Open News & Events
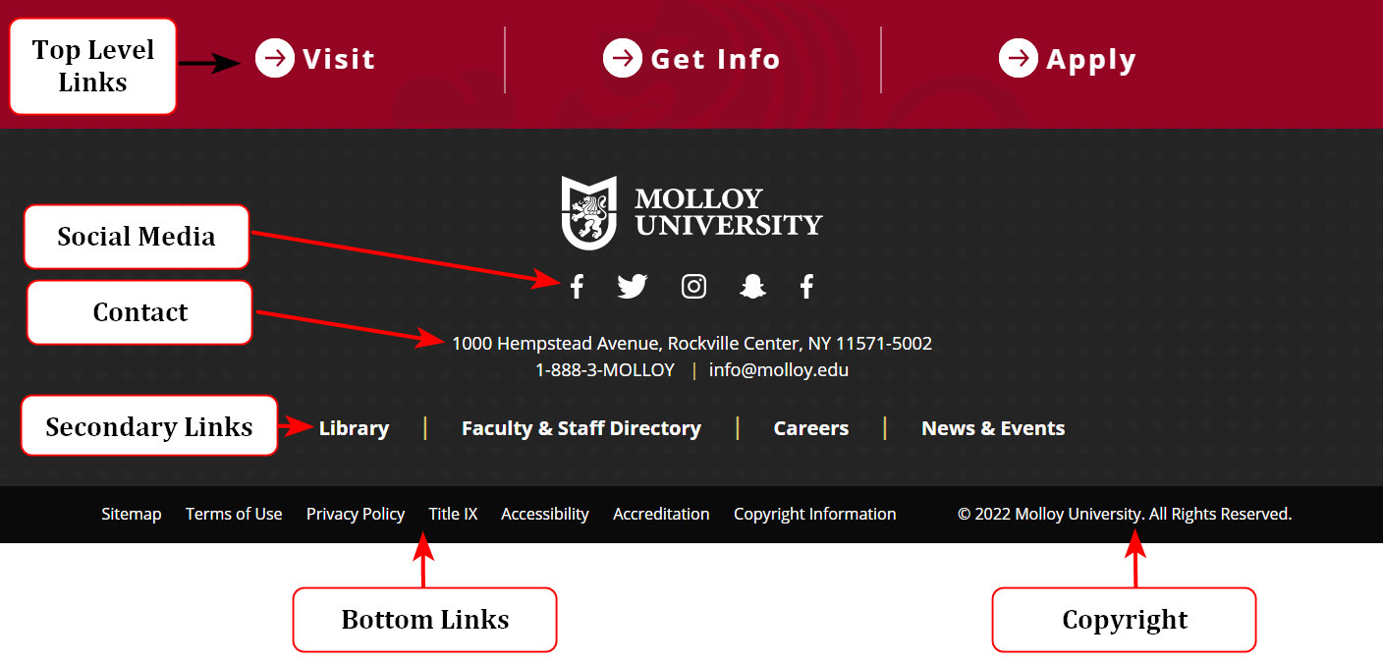Image resolution: width=1383 pixels, height=663 pixels. pos(993,428)
